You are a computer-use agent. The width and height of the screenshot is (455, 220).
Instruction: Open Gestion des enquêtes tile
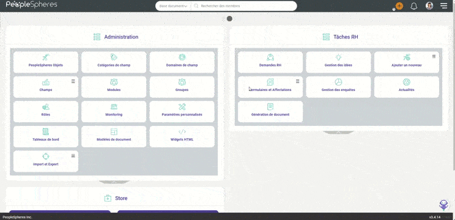[338, 87]
